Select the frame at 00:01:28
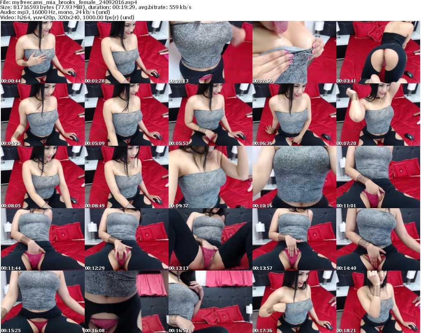421x333 pixels. (126, 53)
